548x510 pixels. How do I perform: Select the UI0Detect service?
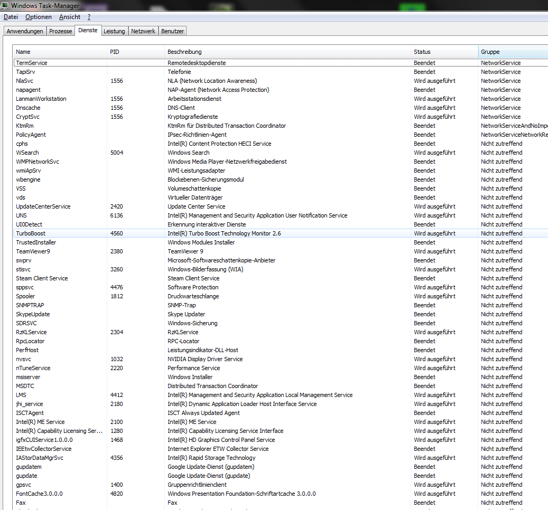(x=281, y=224)
